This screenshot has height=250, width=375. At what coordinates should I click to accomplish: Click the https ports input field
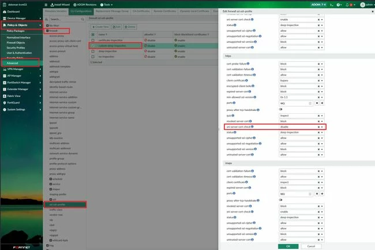pos(296,103)
